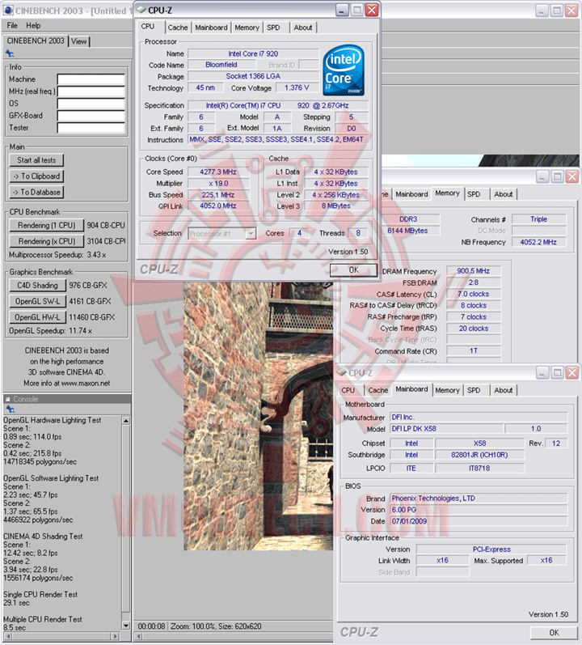Open the File menu in CINEBENCH
This screenshot has width=582, height=645.
(x=12, y=26)
